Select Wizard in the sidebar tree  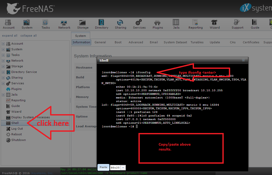tap(16, 112)
